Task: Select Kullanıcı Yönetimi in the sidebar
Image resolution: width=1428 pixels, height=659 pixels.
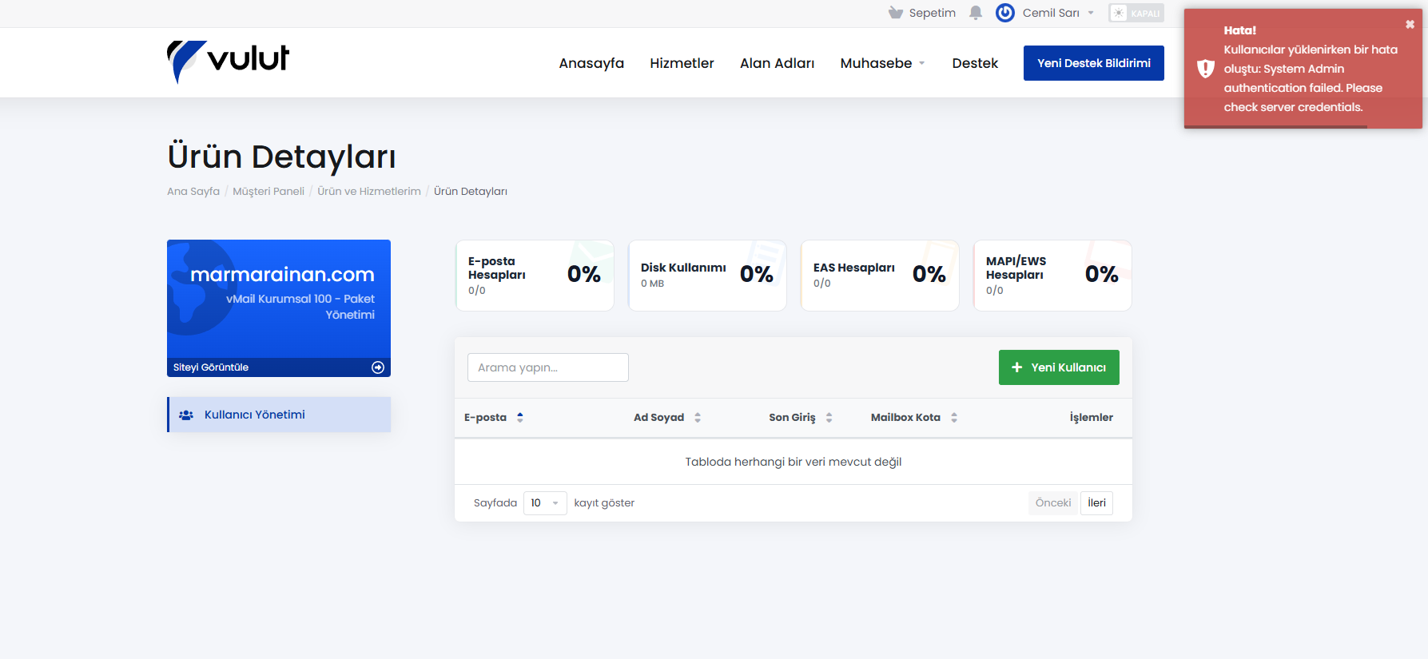Action: tap(279, 415)
